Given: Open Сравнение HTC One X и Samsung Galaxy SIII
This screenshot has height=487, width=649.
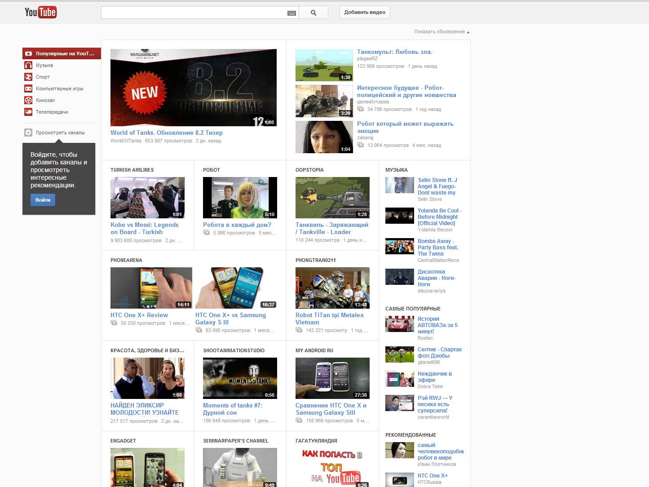Looking at the screenshot, I should (x=331, y=409).
